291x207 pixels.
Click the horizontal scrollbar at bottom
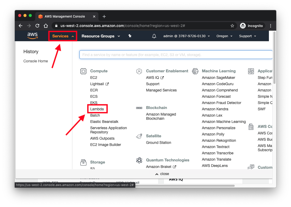click(185, 186)
